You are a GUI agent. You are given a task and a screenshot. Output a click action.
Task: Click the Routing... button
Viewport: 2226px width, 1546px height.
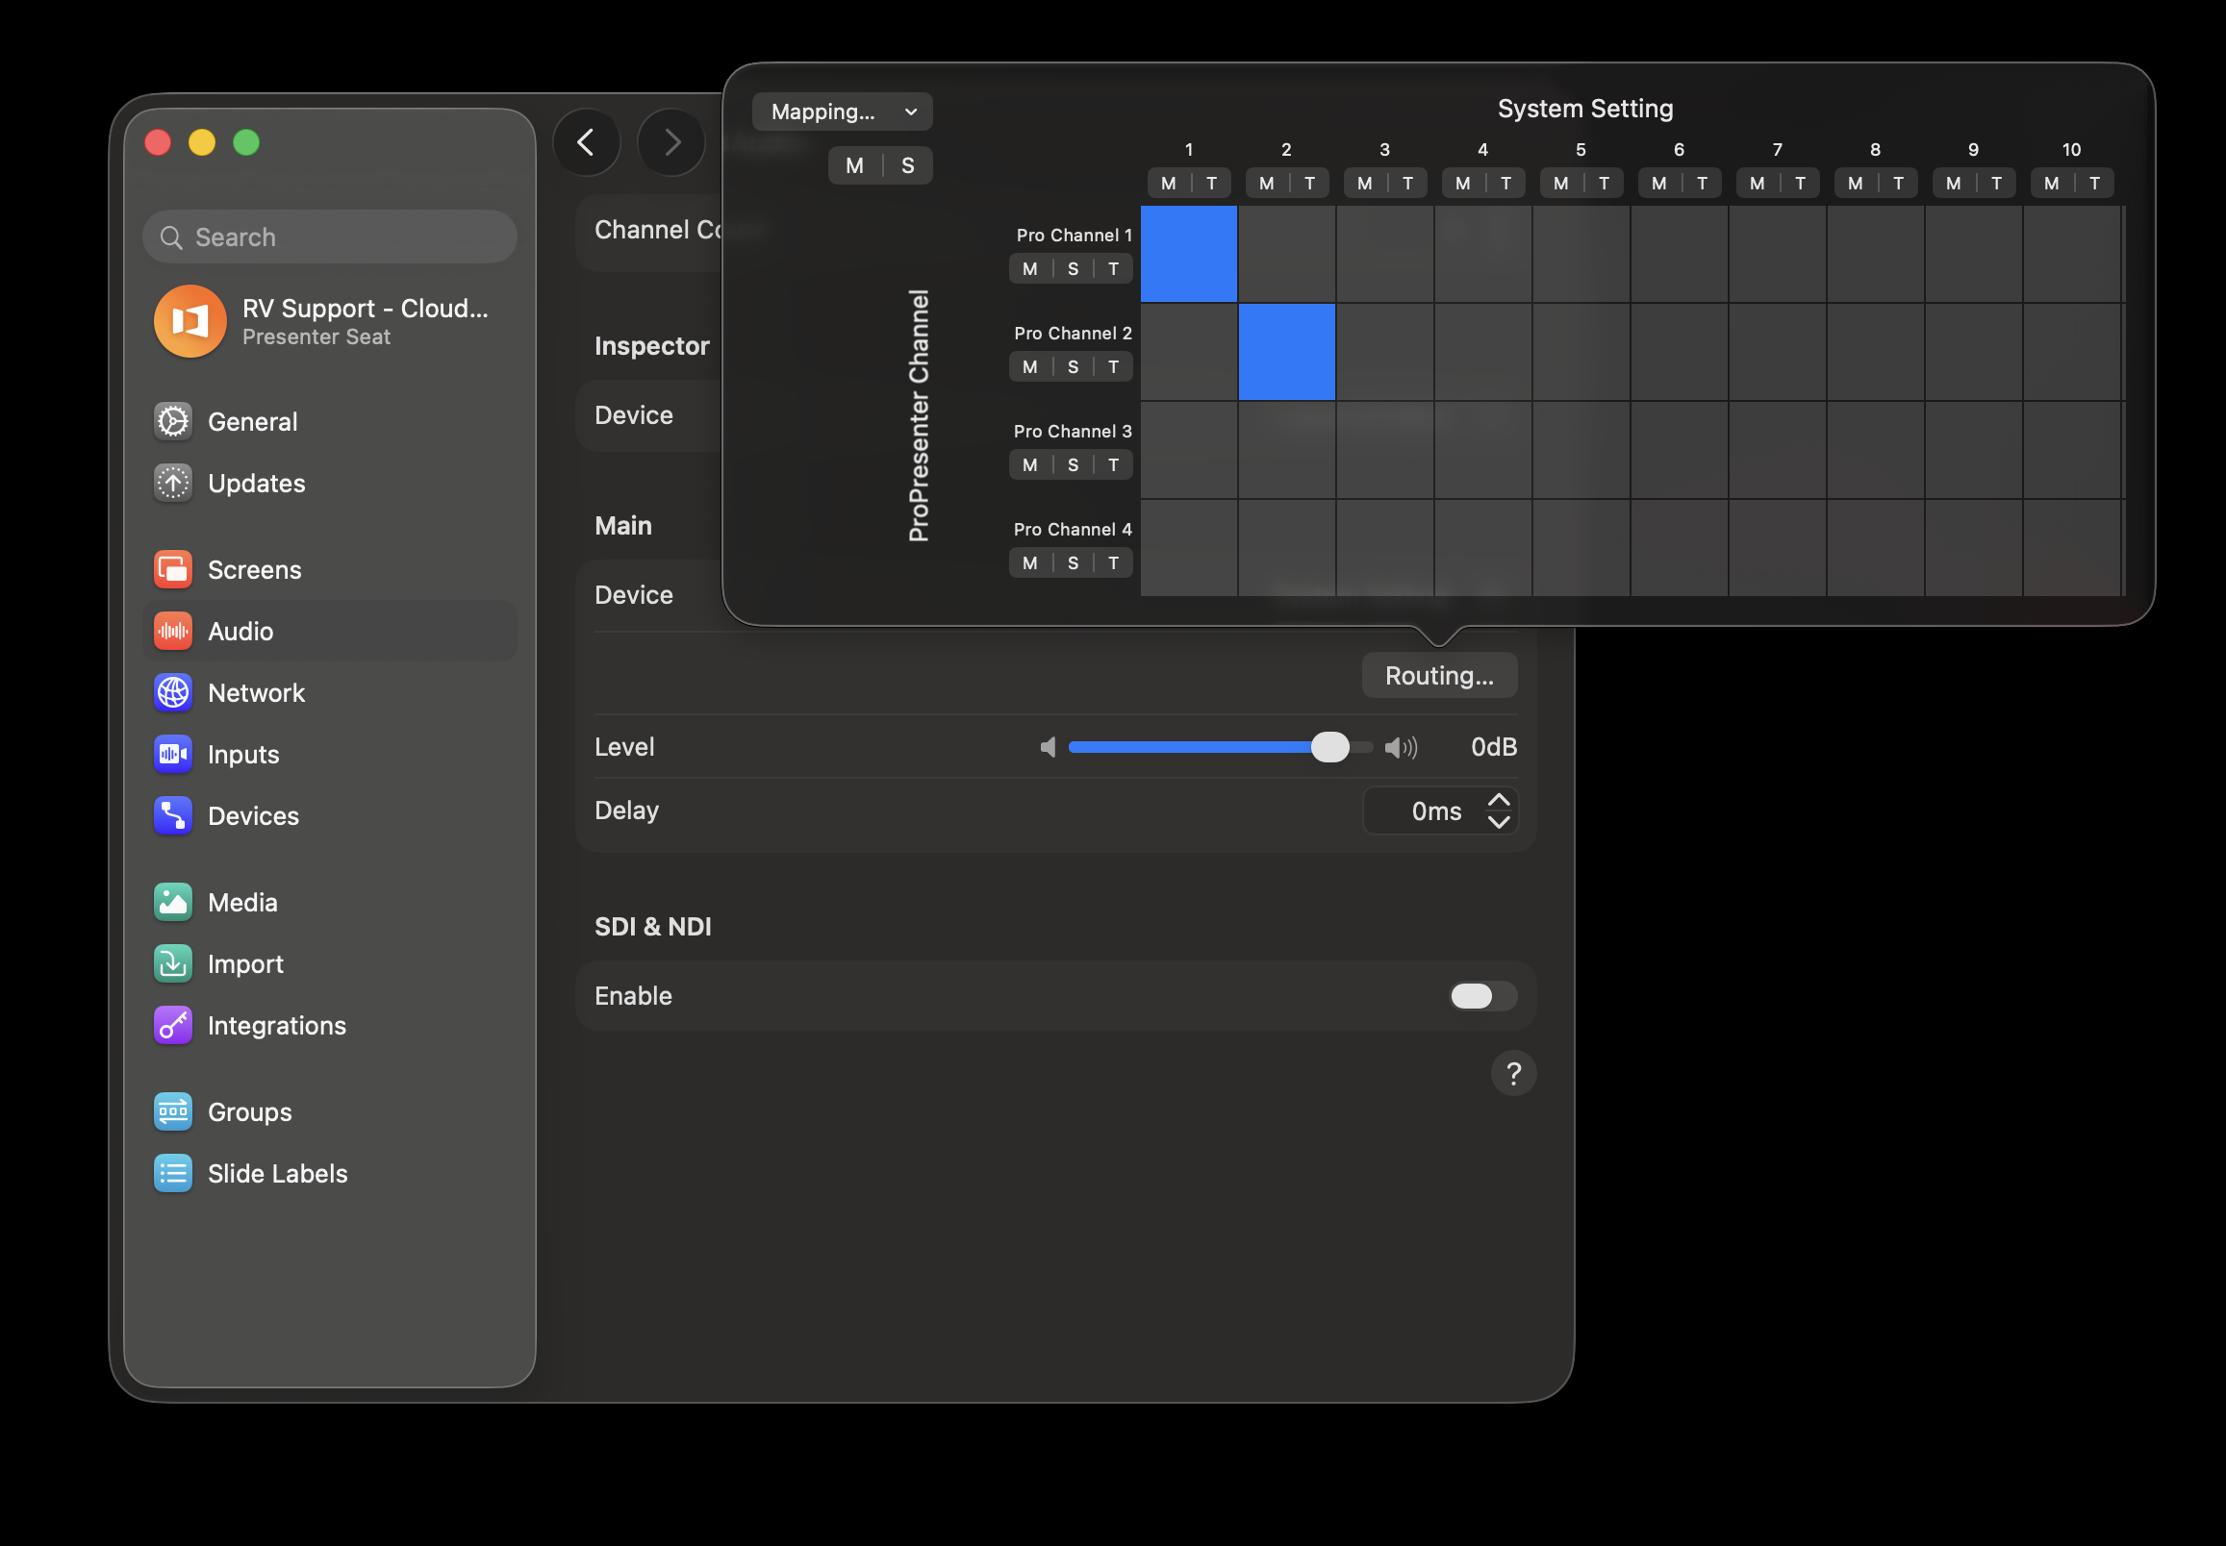point(1439,675)
